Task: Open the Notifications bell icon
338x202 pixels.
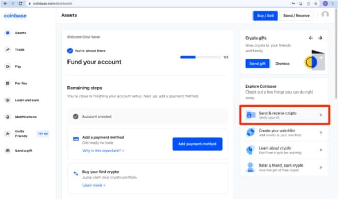Action: click(x=8, y=117)
